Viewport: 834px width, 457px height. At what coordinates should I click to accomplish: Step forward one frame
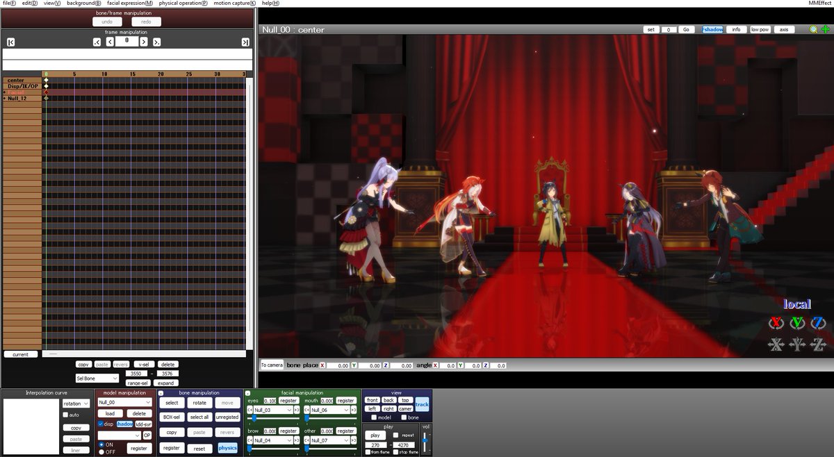tap(143, 42)
